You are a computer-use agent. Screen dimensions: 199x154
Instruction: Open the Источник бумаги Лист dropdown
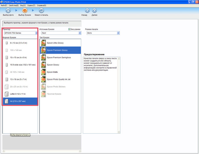tap(61, 33)
